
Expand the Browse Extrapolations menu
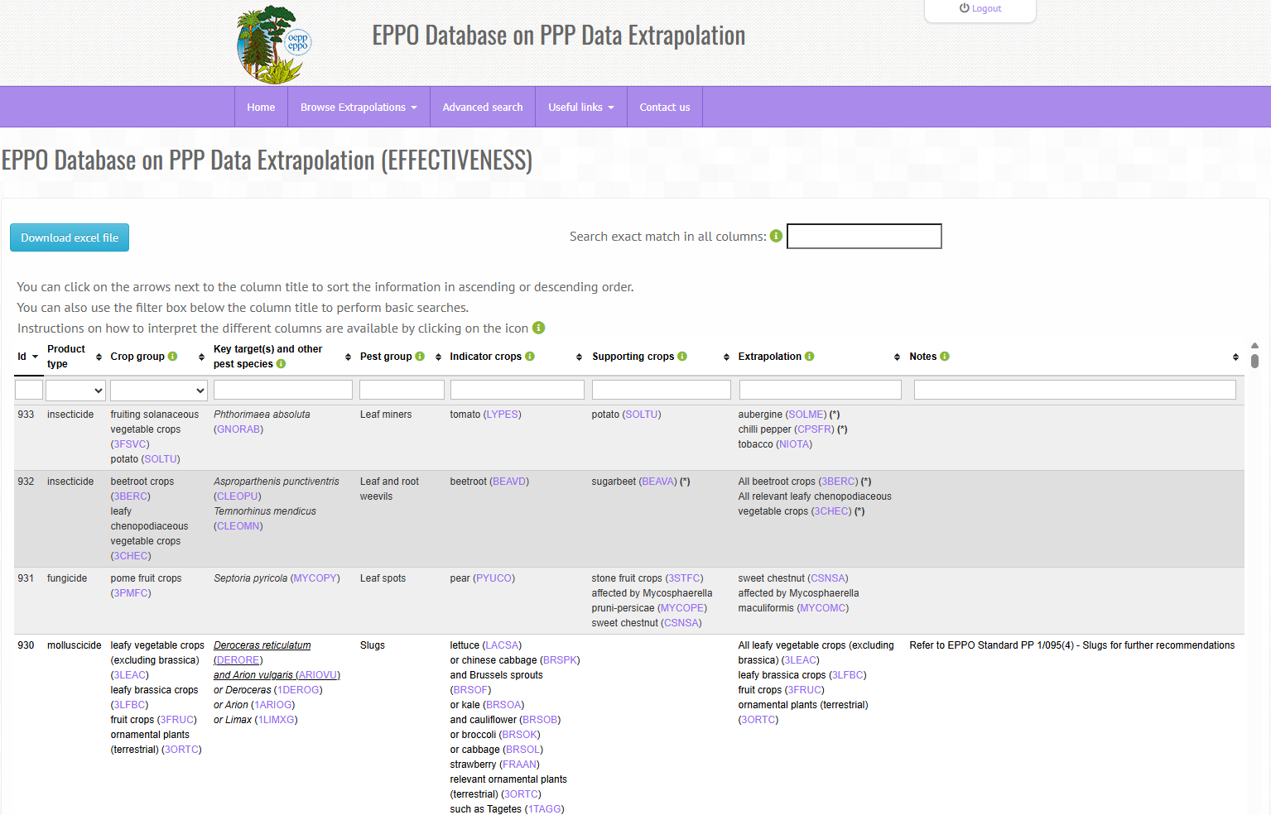pyautogui.click(x=359, y=108)
